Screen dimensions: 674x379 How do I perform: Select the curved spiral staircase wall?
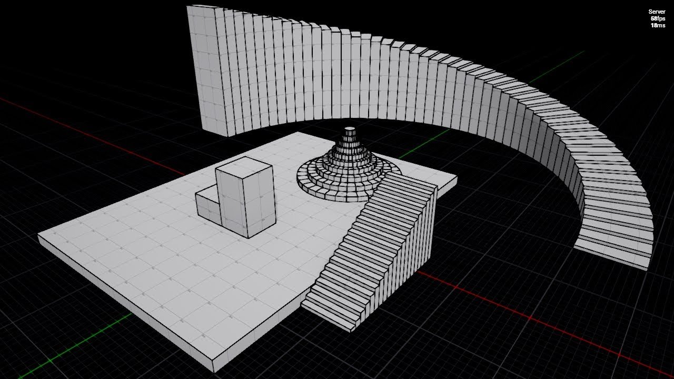(x=421, y=137)
